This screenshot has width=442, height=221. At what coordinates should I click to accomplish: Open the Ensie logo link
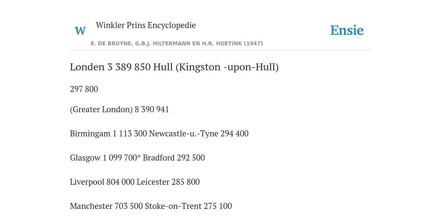[347, 31]
